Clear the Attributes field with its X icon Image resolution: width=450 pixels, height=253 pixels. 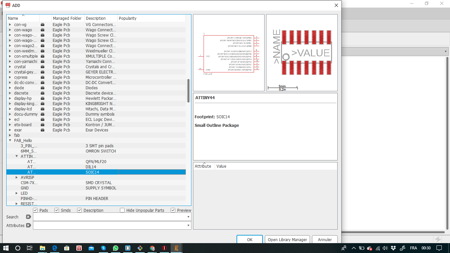(28, 225)
